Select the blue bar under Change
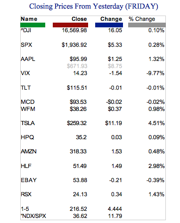 [x=109, y=25]
